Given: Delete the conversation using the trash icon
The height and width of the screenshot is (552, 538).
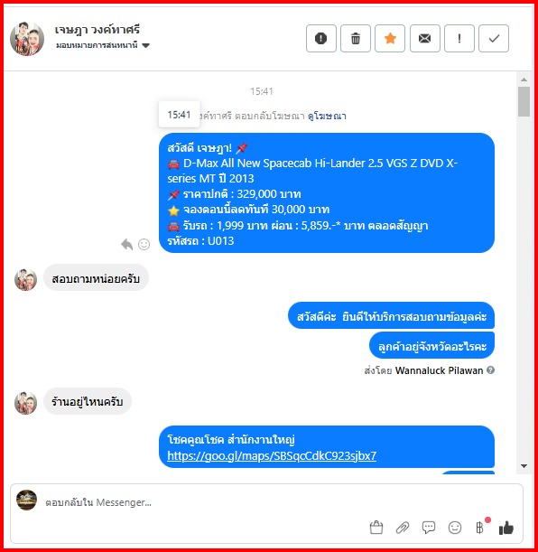Looking at the screenshot, I should point(356,38).
